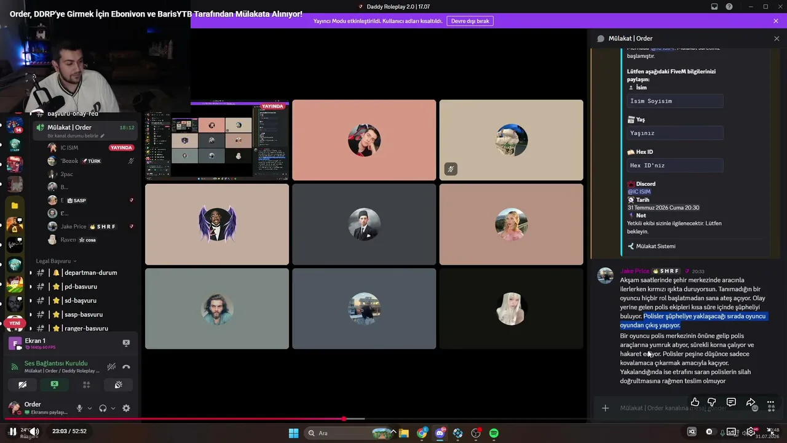Stop the Ekran 1 stream
This screenshot has height=443, width=787.
[x=126, y=343]
